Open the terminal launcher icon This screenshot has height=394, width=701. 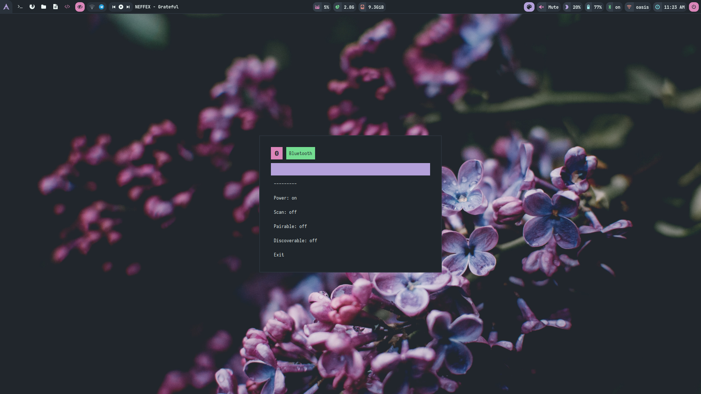pos(20,7)
